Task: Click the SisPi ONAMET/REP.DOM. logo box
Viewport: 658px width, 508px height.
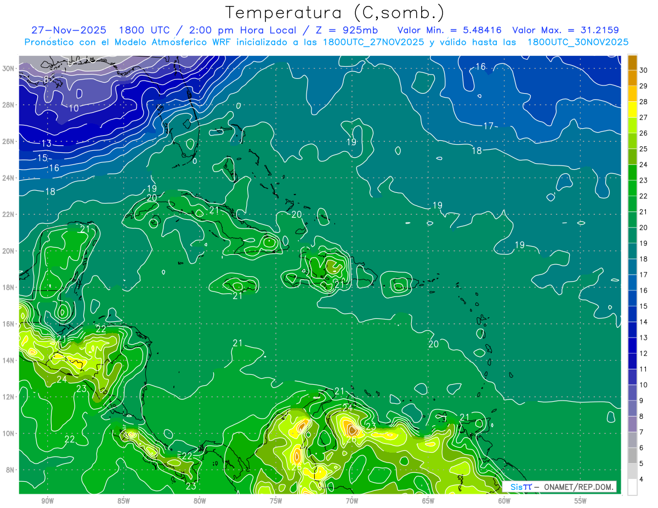Action: point(559,487)
